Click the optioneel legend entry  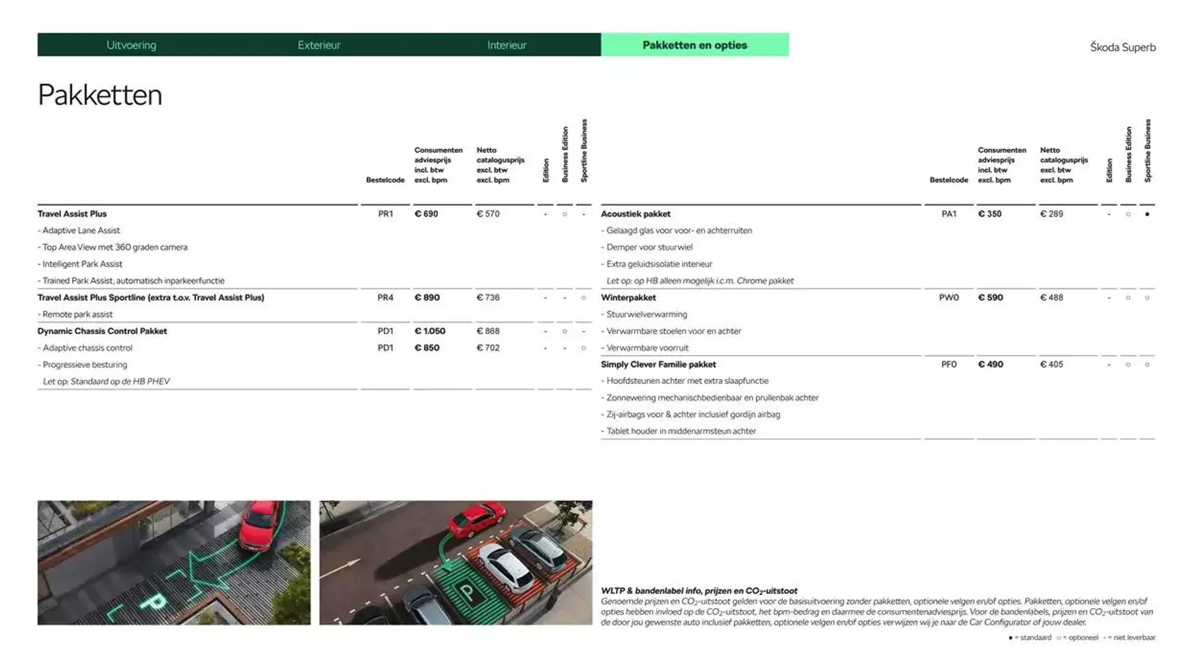coord(1077,638)
